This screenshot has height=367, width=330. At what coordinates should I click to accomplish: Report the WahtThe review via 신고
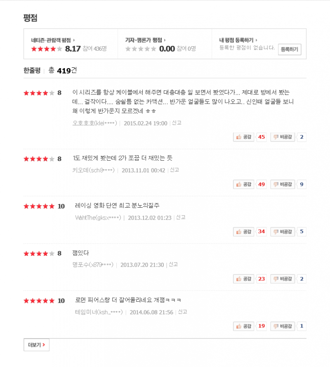(181, 218)
